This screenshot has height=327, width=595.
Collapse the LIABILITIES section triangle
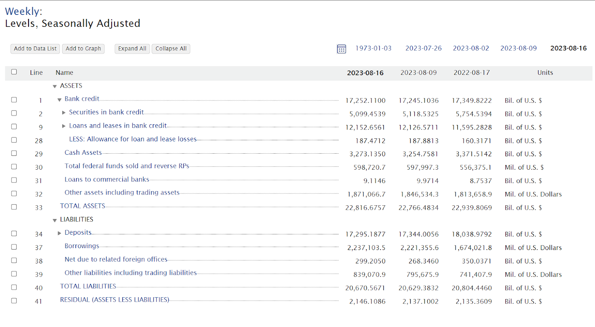55,220
